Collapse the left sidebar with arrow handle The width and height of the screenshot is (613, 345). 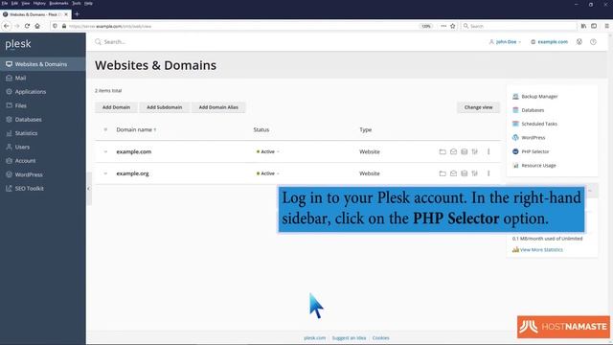[89, 189]
